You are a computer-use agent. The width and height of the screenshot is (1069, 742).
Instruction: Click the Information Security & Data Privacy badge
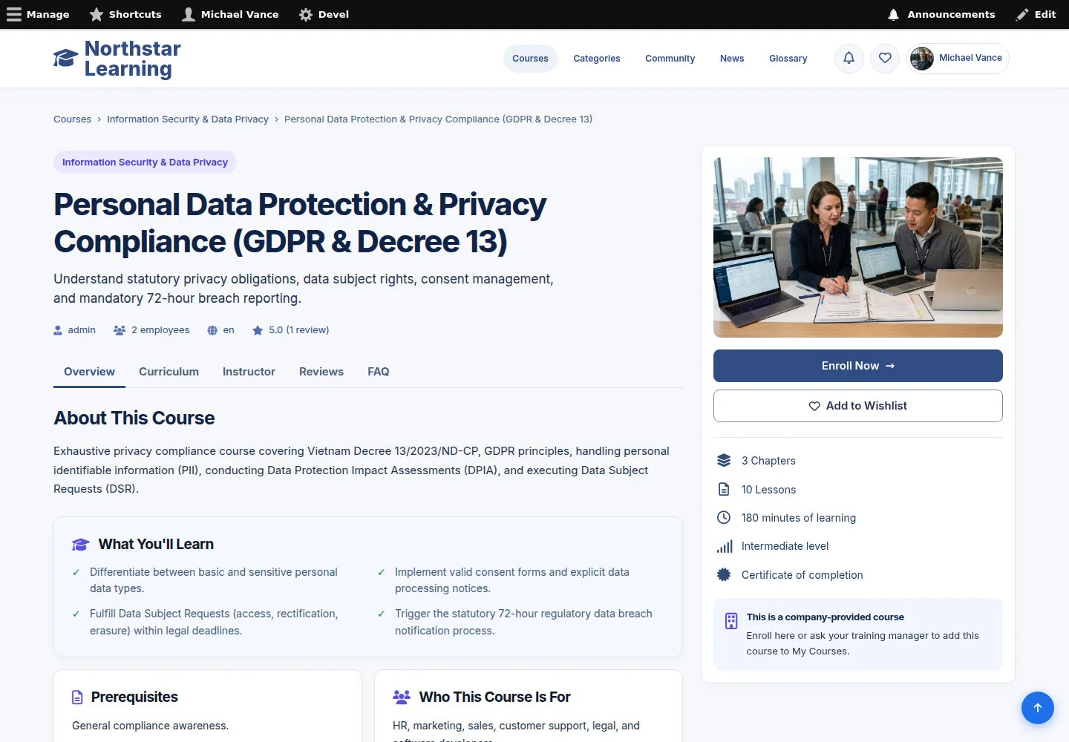click(145, 162)
